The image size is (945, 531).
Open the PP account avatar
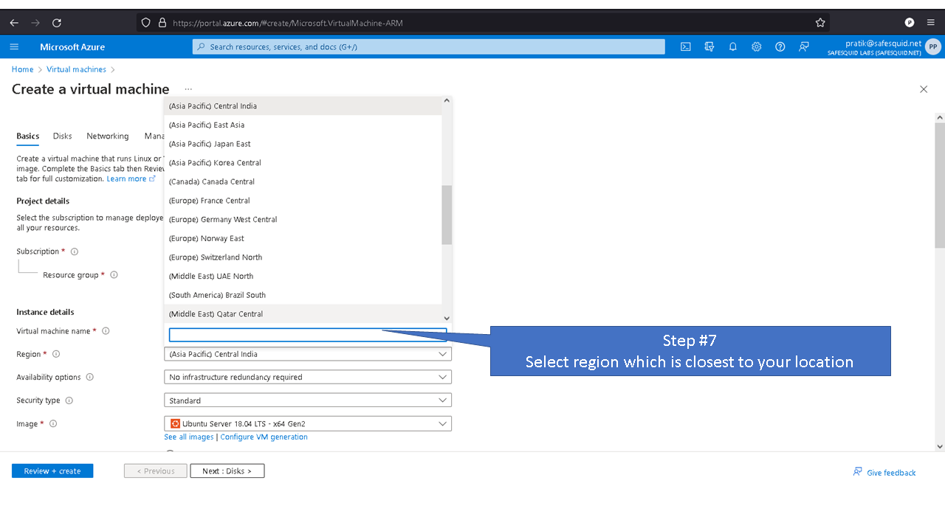[933, 47]
